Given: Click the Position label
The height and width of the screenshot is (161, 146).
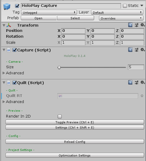Looking at the screenshot, I should click(x=14, y=31).
